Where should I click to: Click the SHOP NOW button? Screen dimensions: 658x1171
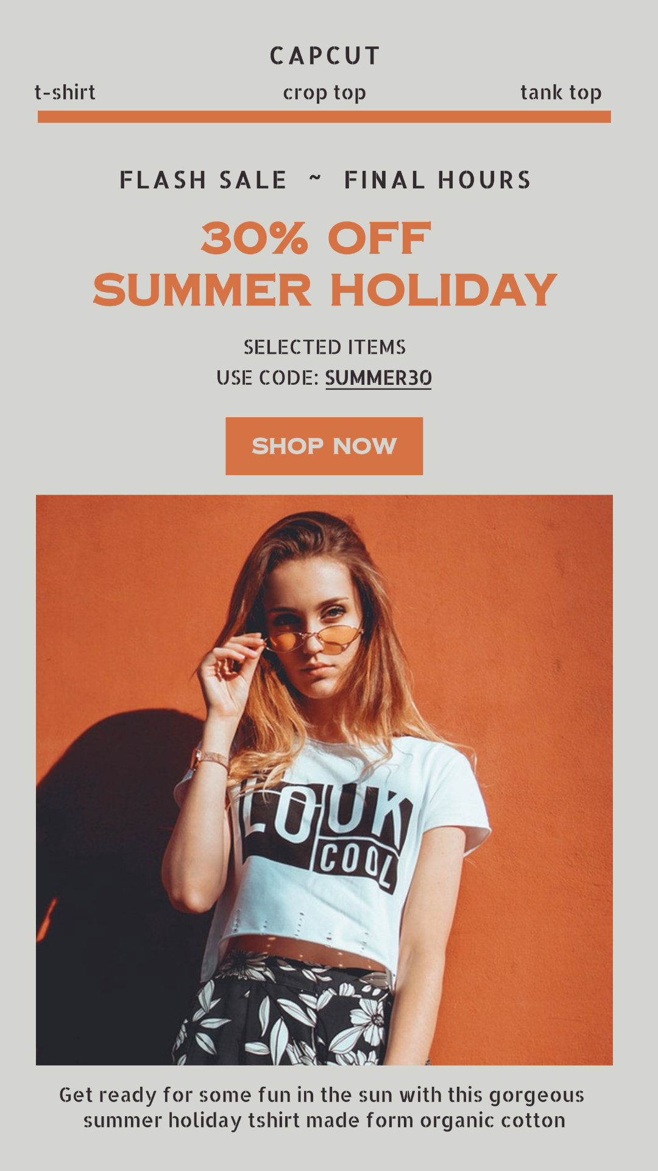pos(324,446)
